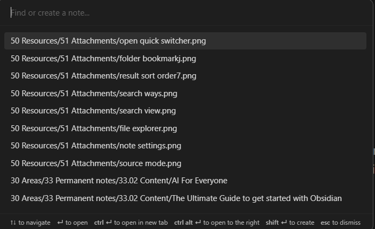
Task: Click the 'to open to the right' hint text
Action: point(232,223)
